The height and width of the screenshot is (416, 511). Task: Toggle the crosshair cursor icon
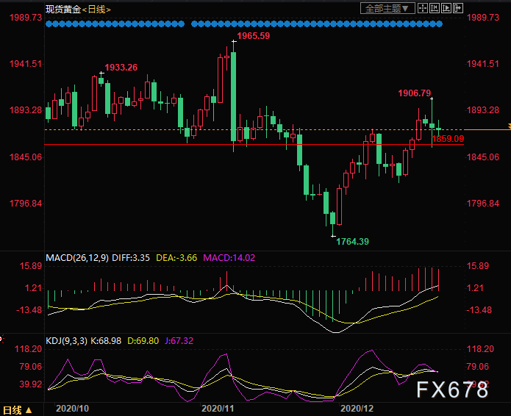pyautogui.click(x=421, y=9)
